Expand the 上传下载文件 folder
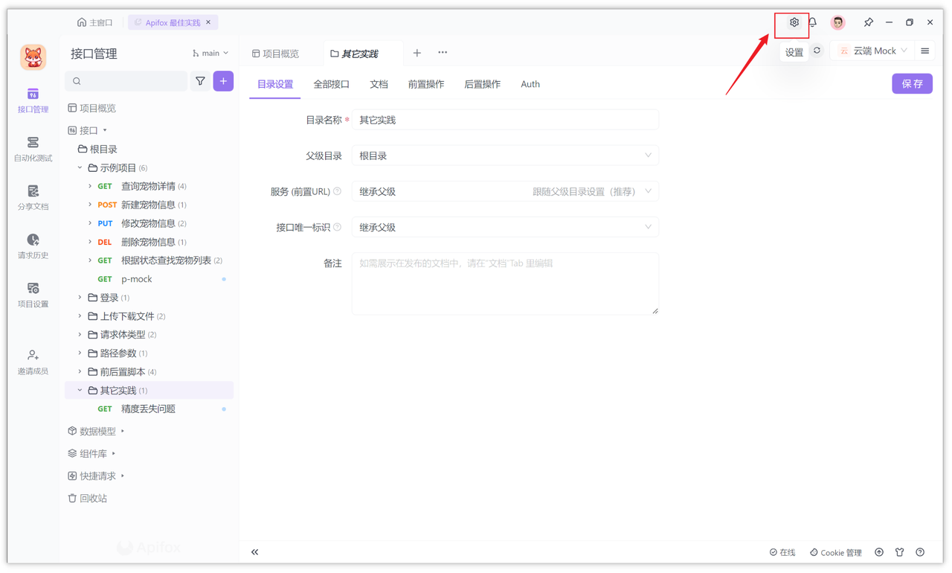Viewport: 952px width, 573px height. pos(80,316)
